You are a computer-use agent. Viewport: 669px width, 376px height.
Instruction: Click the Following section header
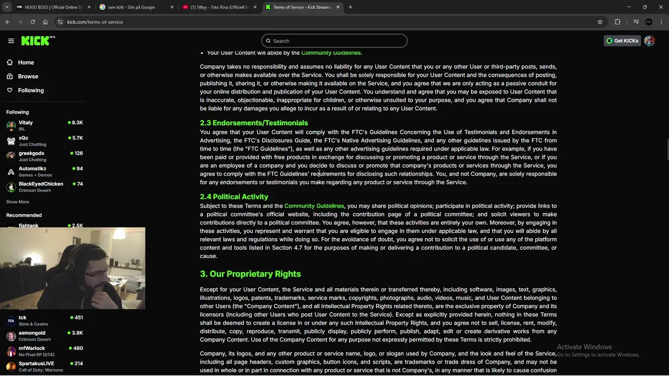(17, 112)
